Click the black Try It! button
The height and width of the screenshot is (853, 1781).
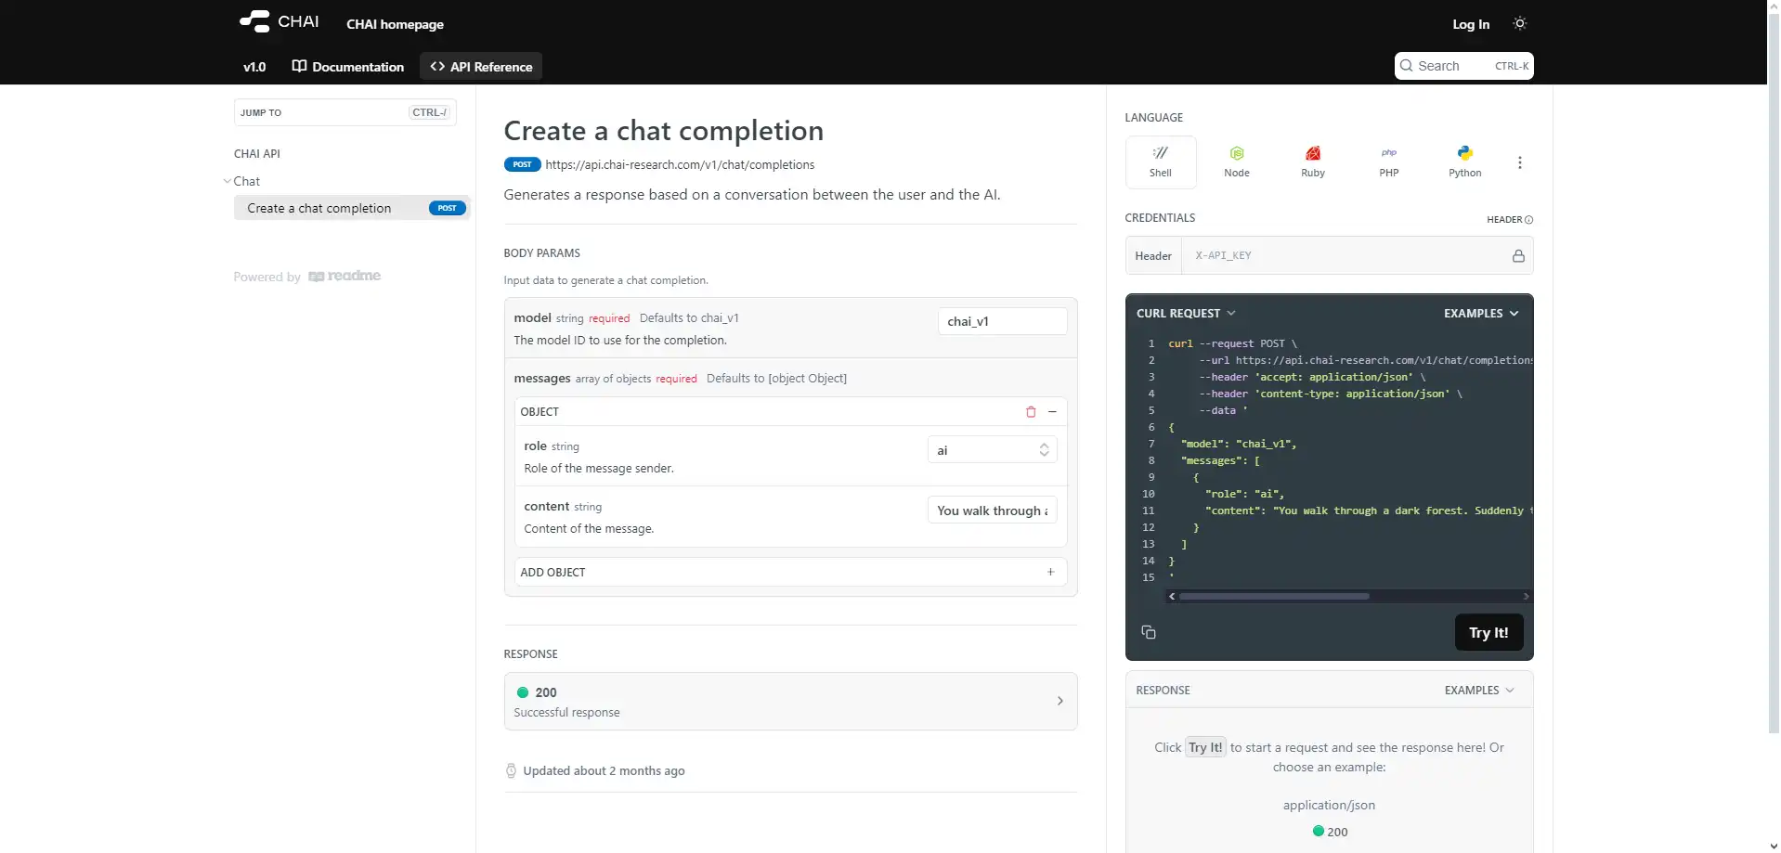[1488, 632]
